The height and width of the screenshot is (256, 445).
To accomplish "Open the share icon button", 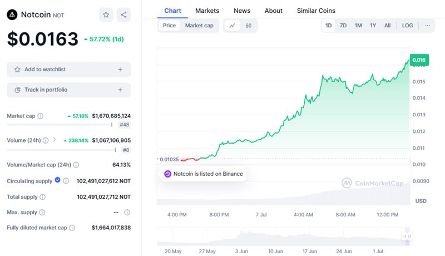I will pyautogui.click(x=123, y=15).
